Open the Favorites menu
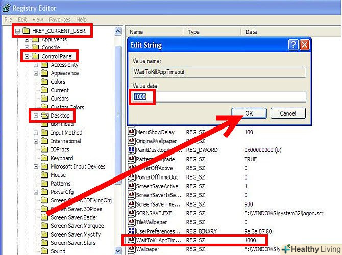This screenshot has width=342, height=255. tap(60, 19)
